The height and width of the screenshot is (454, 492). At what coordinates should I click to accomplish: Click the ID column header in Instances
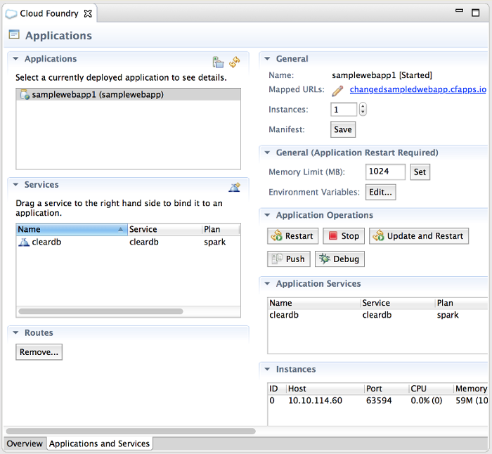click(x=277, y=389)
